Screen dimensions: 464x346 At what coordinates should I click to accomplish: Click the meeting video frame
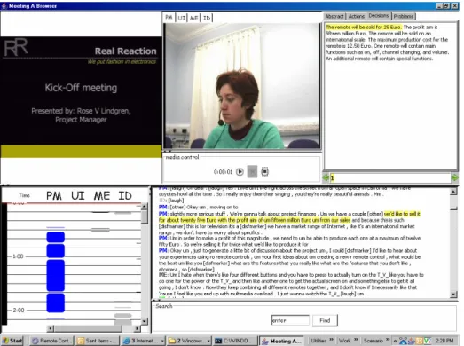click(x=242, y=86)
